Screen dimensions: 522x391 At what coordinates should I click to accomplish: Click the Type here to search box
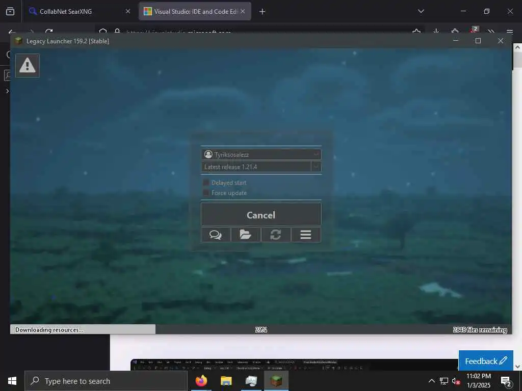click(106, 381)
